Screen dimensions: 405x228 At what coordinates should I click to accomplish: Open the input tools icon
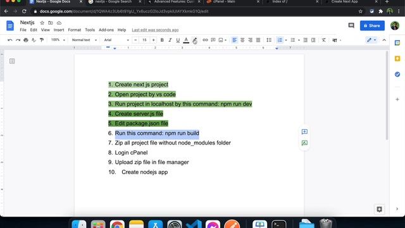335,40
